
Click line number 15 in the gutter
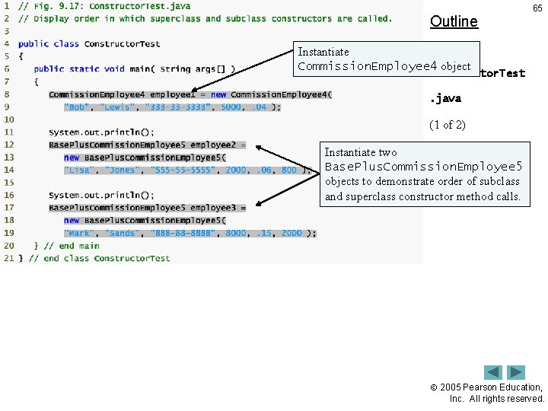coord(8,183)
